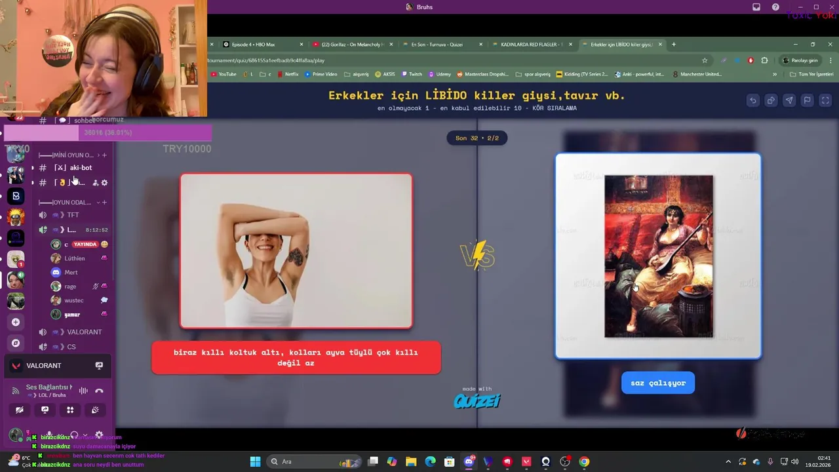Click Windows taskbar search box
This screenshot has height=472, width=839.
315,462
